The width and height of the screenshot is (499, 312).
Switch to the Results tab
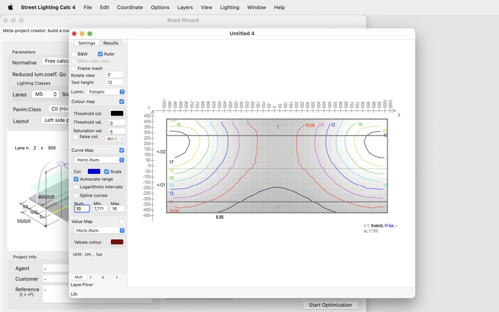110,43
